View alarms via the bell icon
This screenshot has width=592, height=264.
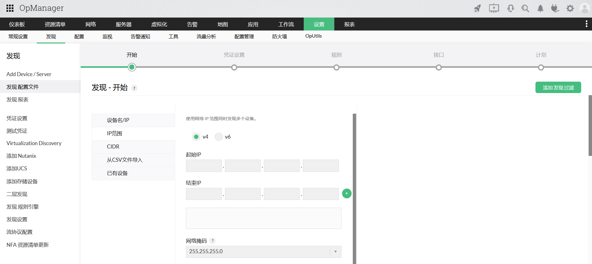click(540, 8)
